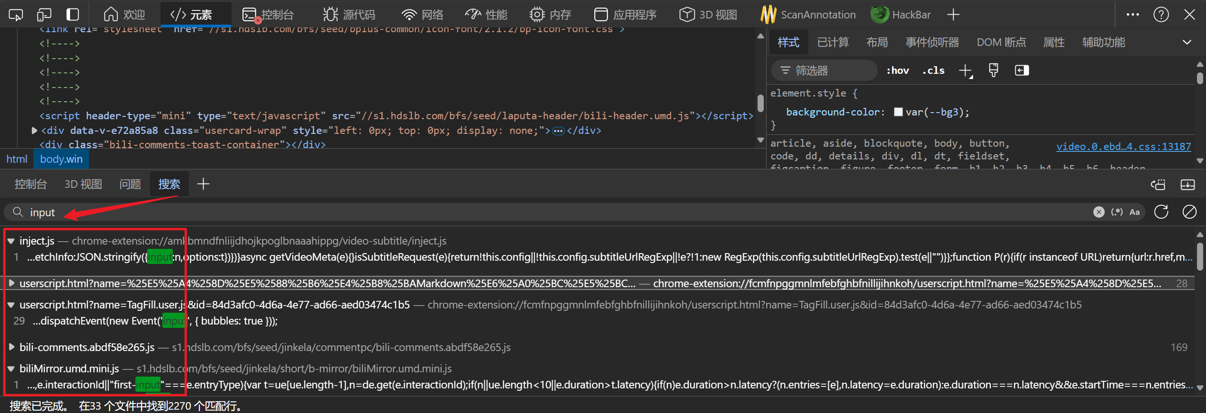This screenshot has width=1206, height=413.
Task: Open the 欢迎 welcome tab
Action: (x=125, y=15)
